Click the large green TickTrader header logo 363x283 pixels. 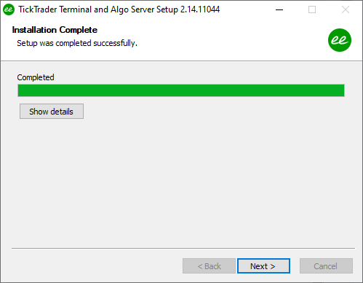340,40
